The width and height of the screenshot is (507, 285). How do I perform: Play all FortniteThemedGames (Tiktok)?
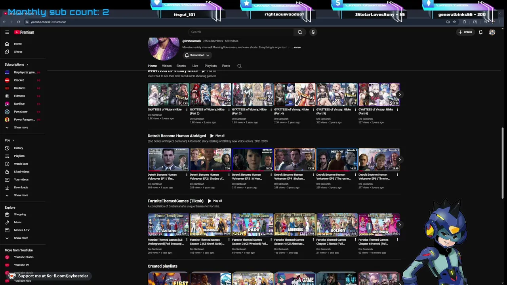coord(215,201)
